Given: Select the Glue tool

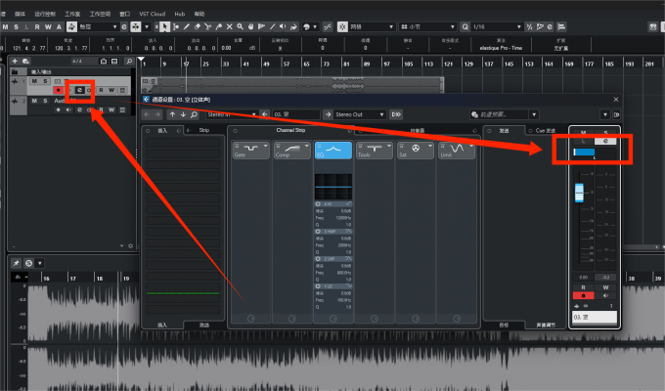Looking at the screenshot, I should [x=218, y=26].
